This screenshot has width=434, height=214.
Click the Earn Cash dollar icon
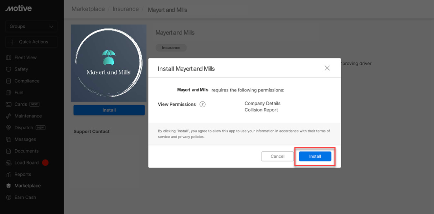(x=9, y=197)
